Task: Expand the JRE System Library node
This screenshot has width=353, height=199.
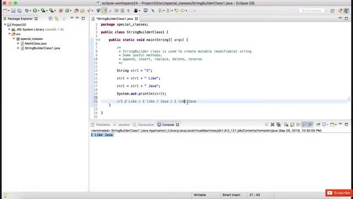Action: 9,29
